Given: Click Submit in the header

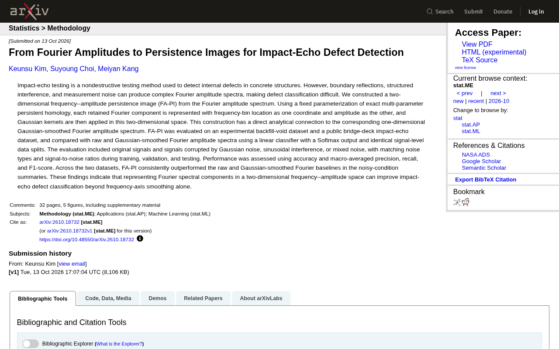Looking at the screenshot, I should tap(473, 11).
